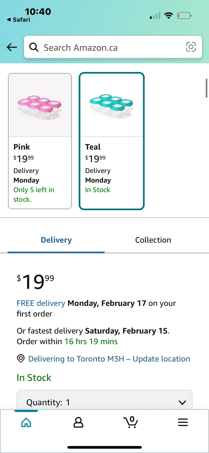Return to Safari via status bar
The image size is (209, 453).
pos(19,20)
